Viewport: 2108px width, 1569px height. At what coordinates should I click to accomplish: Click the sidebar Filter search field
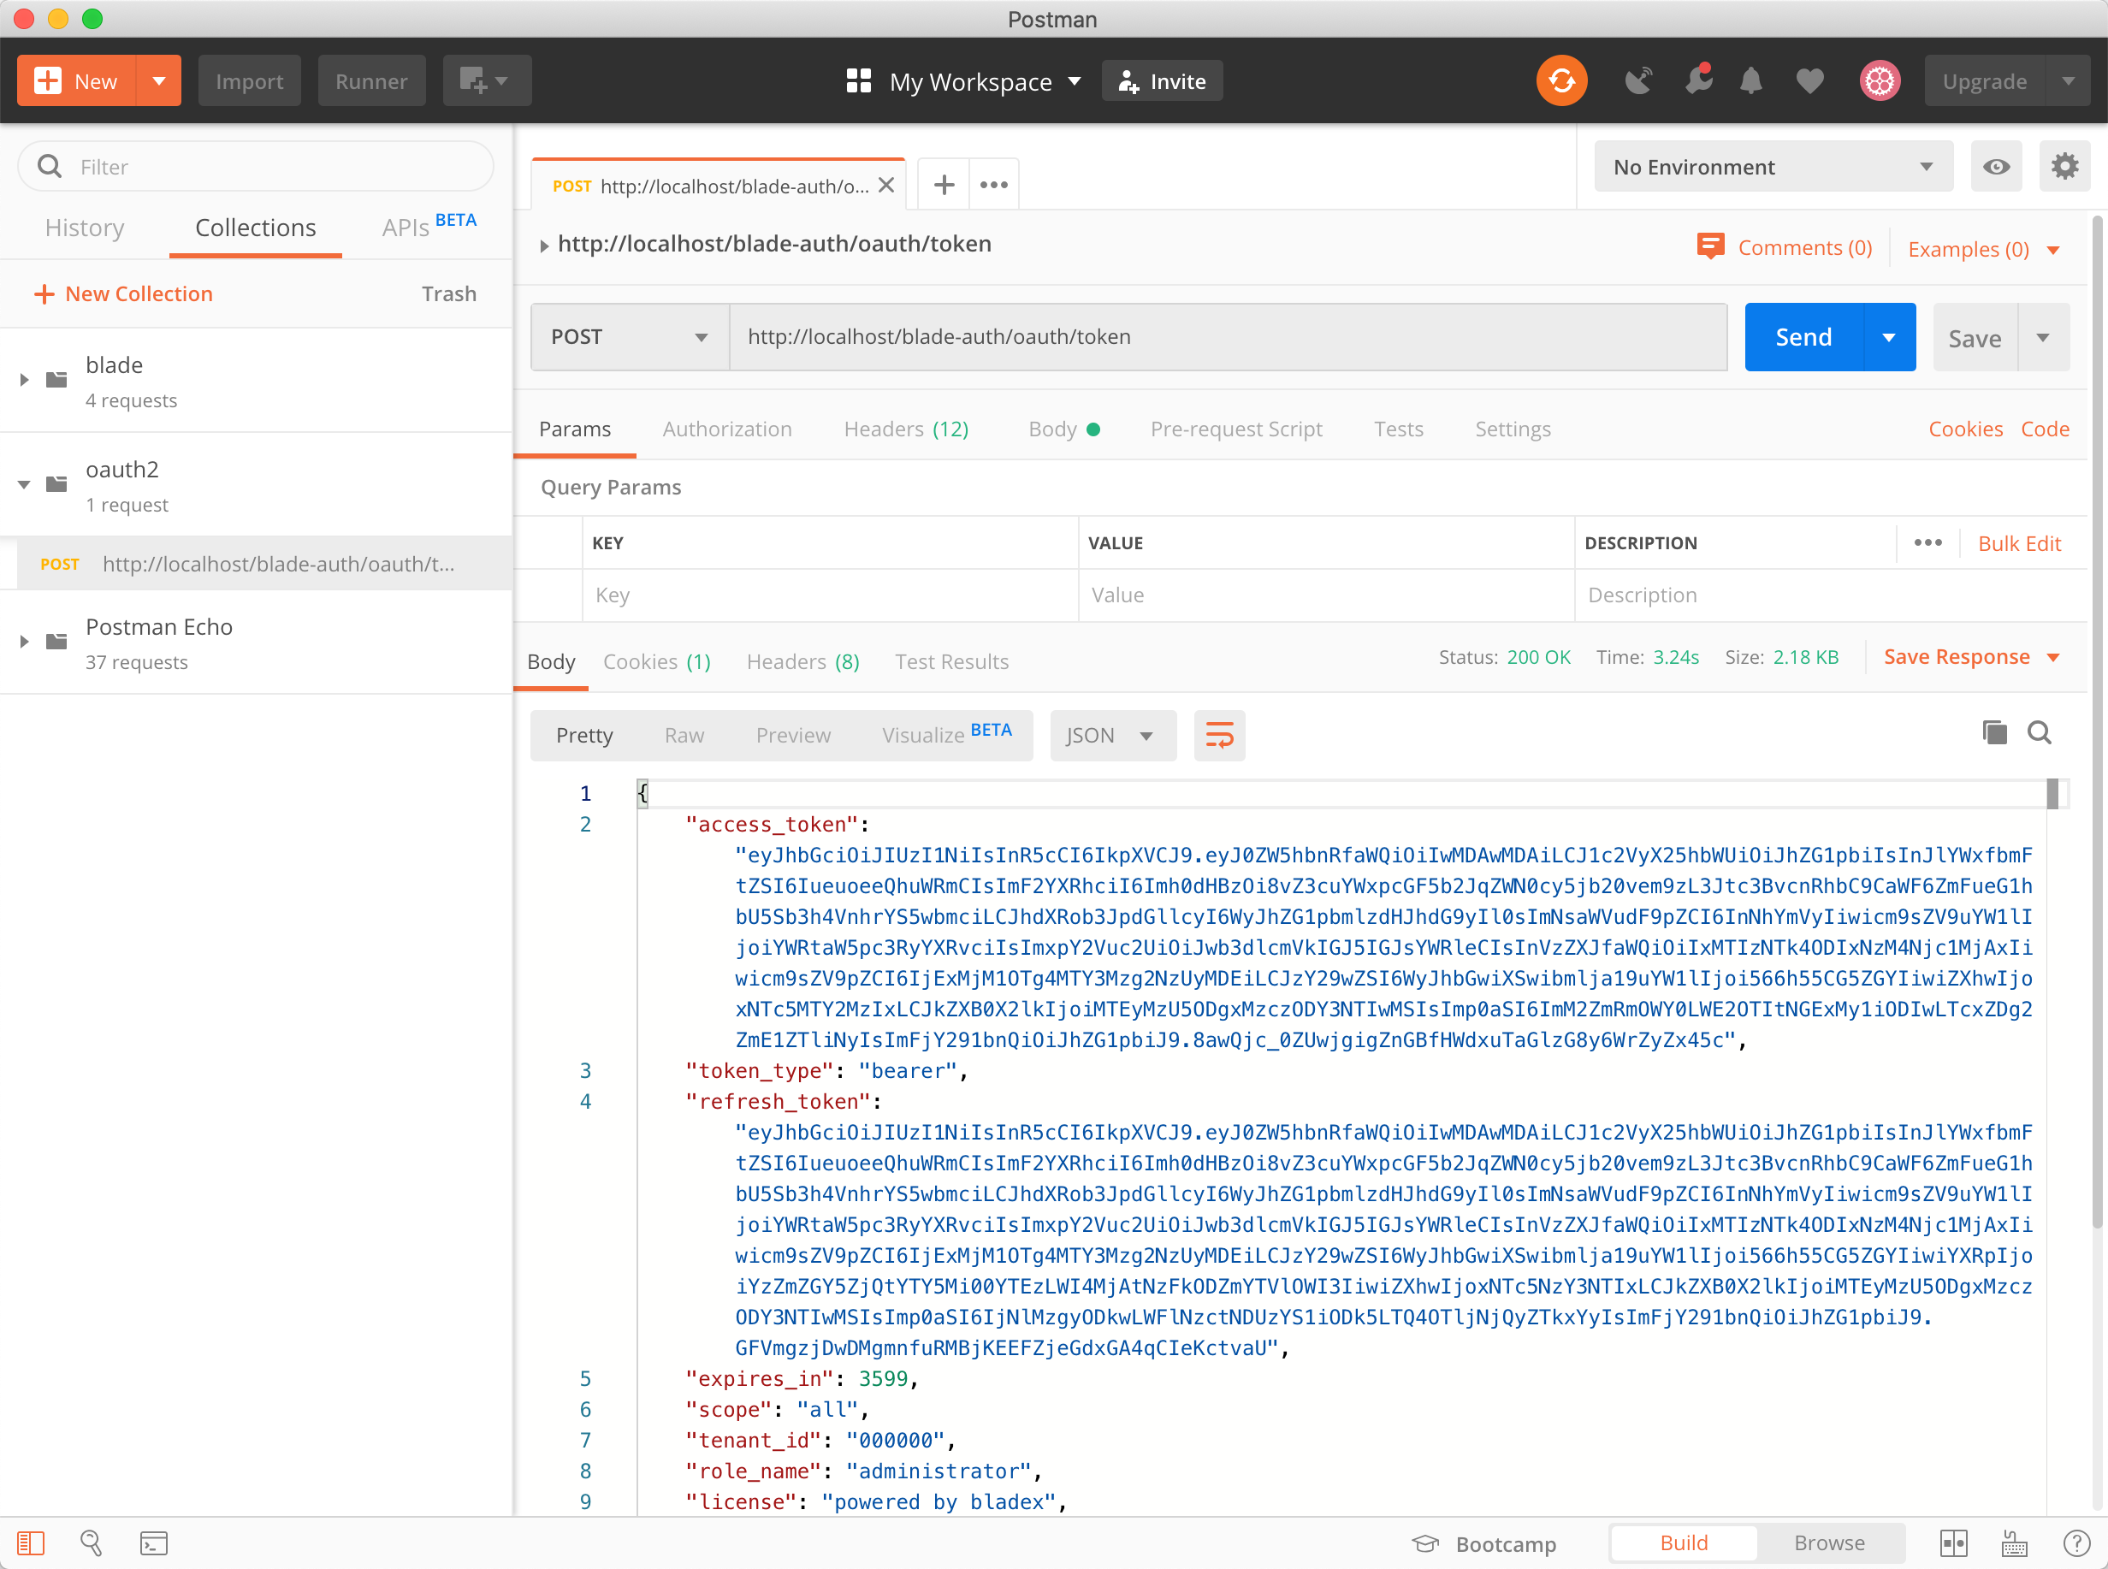256,166
